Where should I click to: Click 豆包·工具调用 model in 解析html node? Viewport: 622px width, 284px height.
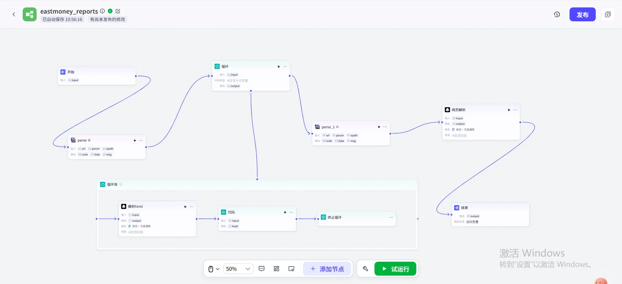click(139, 226)
